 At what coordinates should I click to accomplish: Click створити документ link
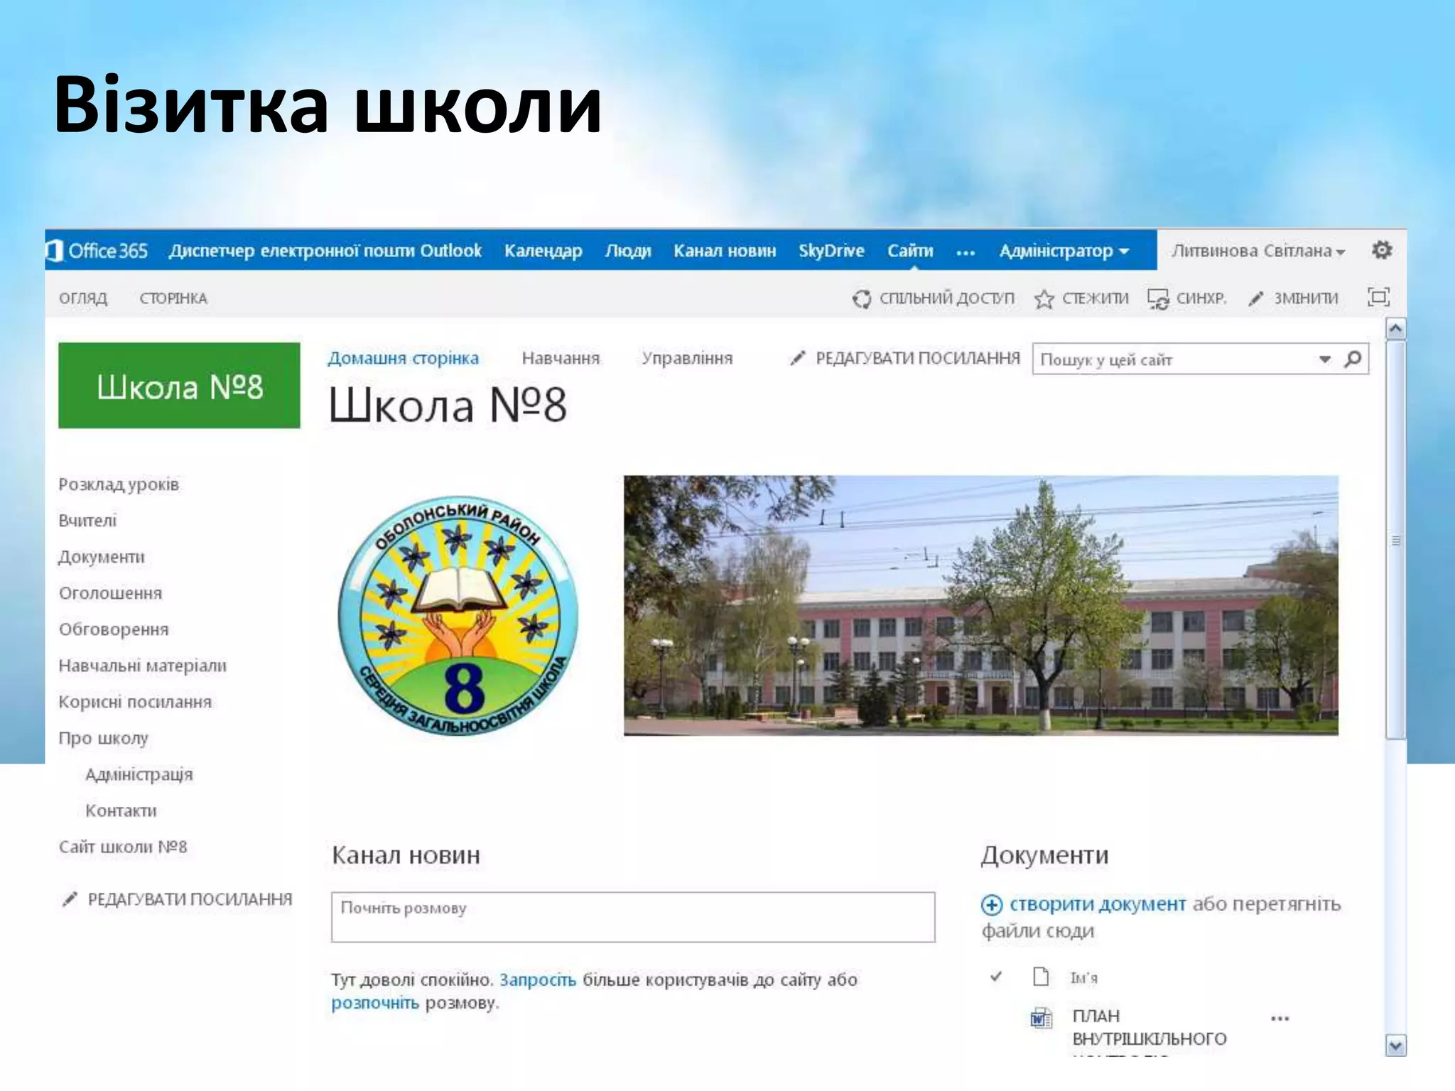coord(1098,904)
